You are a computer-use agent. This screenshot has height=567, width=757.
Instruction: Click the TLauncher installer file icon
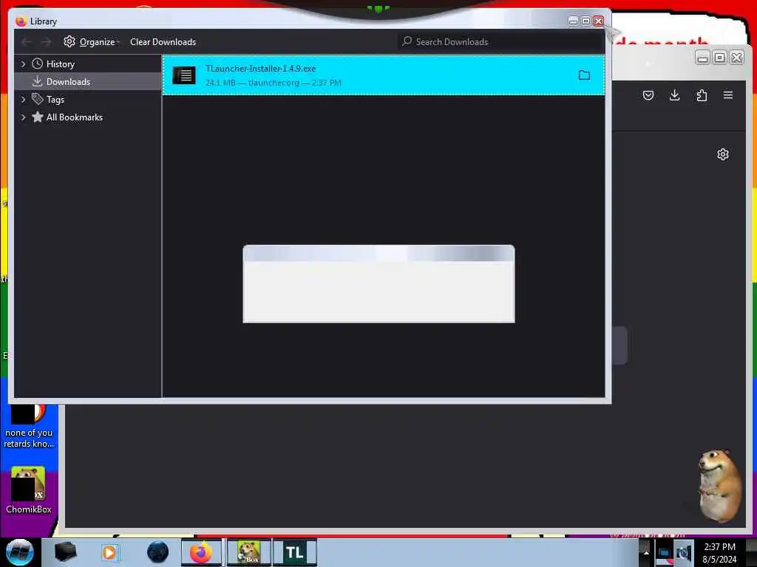pyautogui.click(x=184, y=75)
